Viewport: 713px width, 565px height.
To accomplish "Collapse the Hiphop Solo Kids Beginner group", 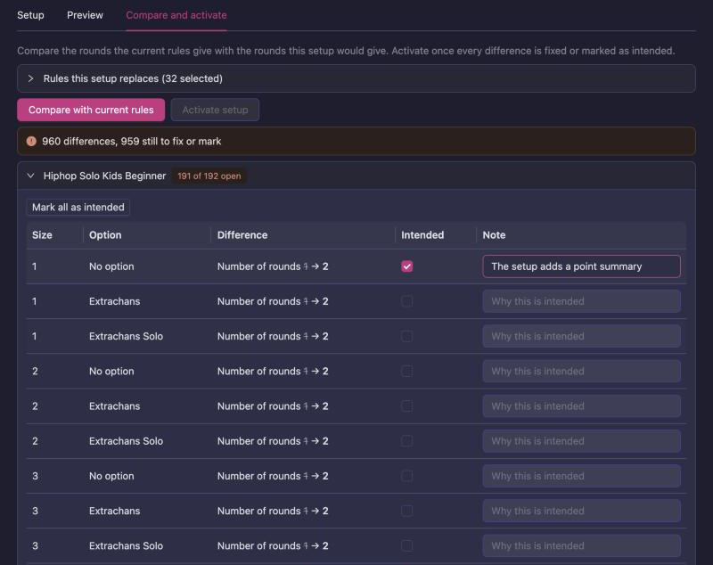I will 30,176.
